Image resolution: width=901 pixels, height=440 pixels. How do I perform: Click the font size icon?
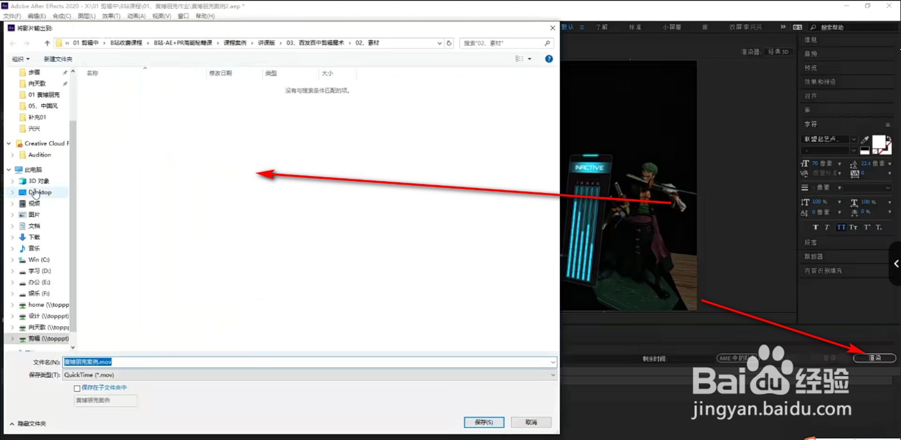(x=805, y=164)
